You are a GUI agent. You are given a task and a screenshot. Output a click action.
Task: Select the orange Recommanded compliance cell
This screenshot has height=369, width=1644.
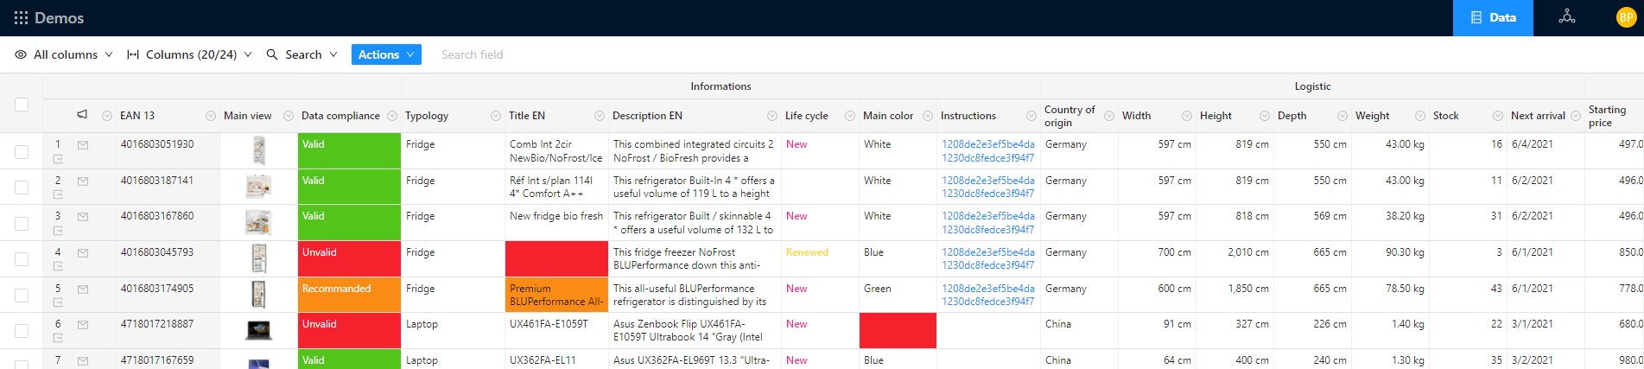pyautogui.click(x=350, y=295)
